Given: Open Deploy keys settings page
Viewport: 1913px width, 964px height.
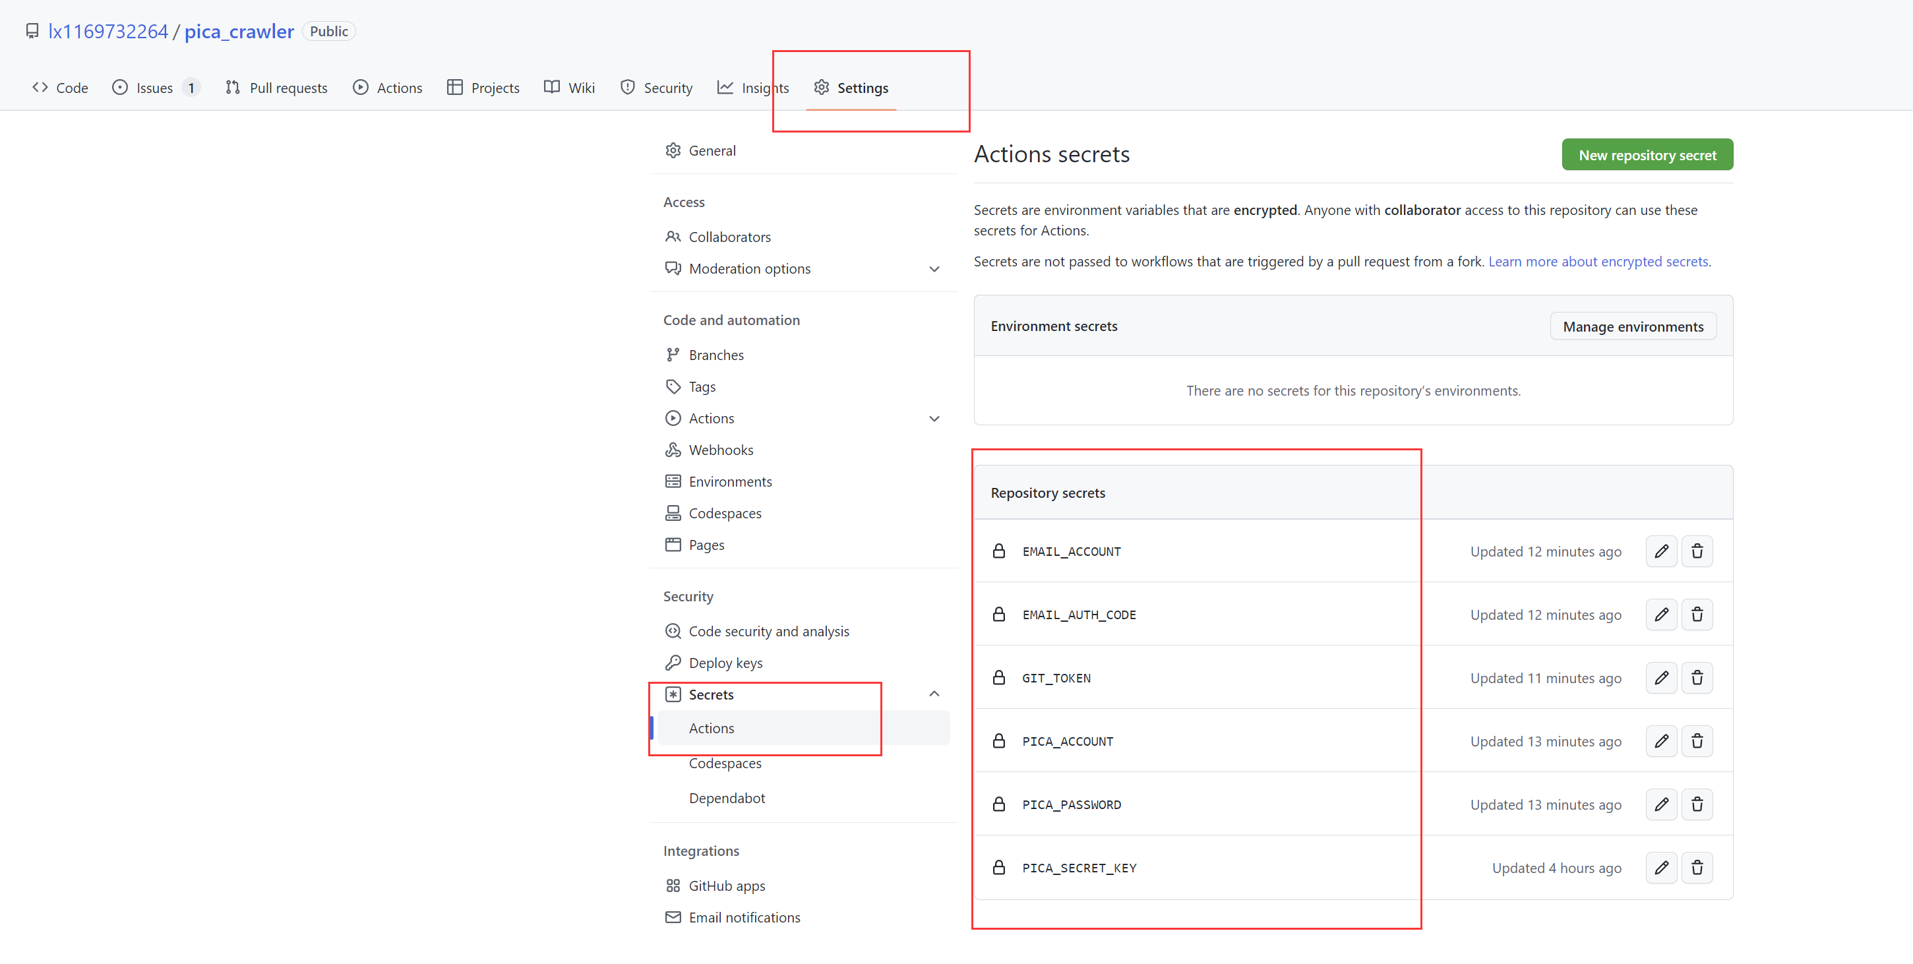Looking at the screenshot, I should click(725, 663).
